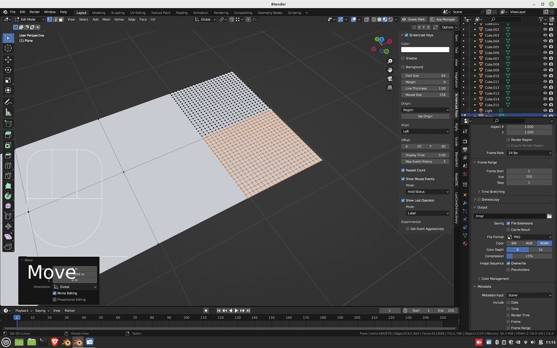
Task: Click the Compression 15% slider
Action: [529, 256]
